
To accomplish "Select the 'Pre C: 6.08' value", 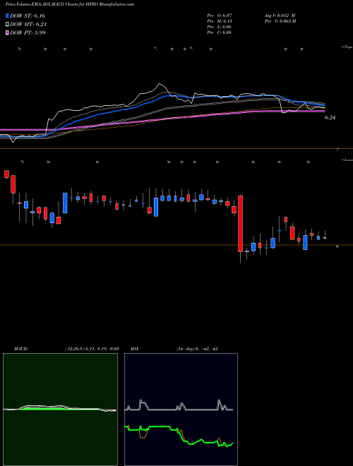I will 220,32.
